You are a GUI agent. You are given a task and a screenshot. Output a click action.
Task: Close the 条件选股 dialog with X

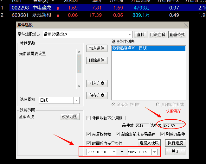point(186,25)
